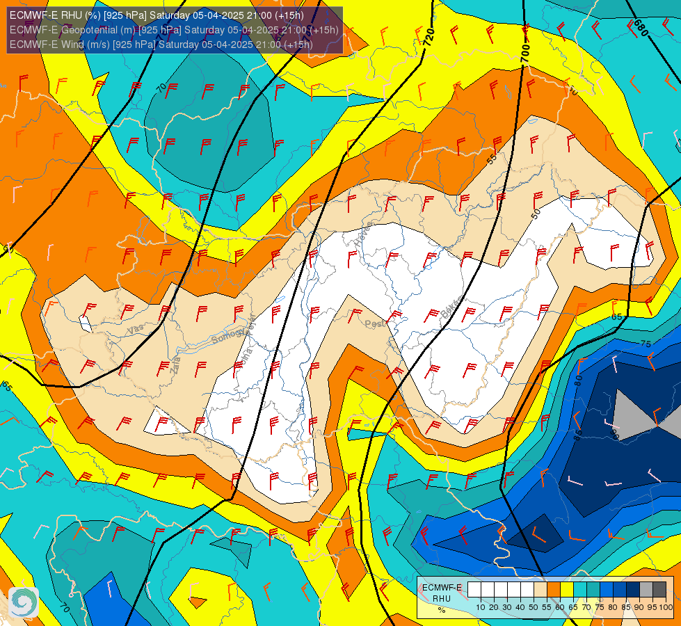The height and width of the screenshot is (626, 681).
Task: Select the ECMWF-E Geopotential (m) header line
Action: pyautogui.click(x=174, y=30)
